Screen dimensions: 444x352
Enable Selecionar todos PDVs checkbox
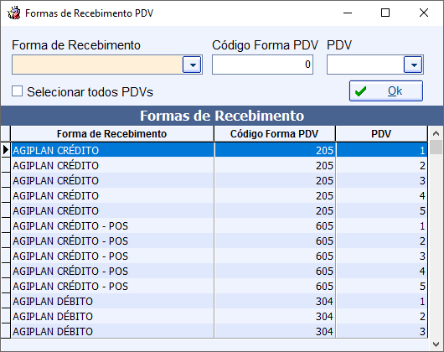click(x=18, y=91)
